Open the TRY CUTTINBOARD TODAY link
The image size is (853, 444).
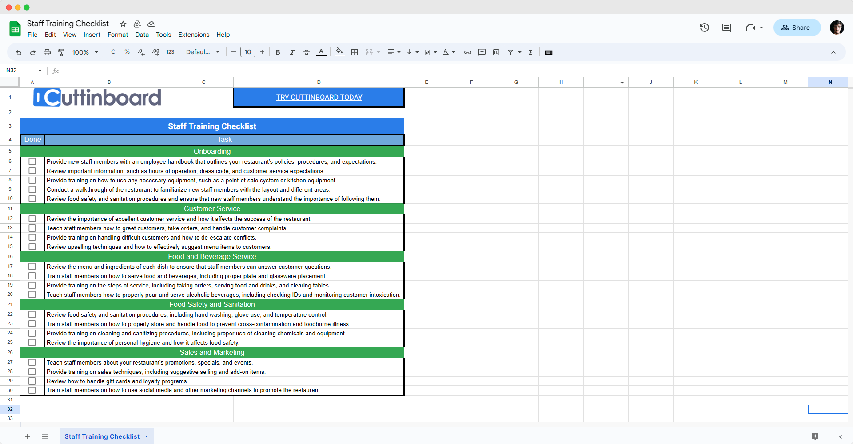coord(319,98)
